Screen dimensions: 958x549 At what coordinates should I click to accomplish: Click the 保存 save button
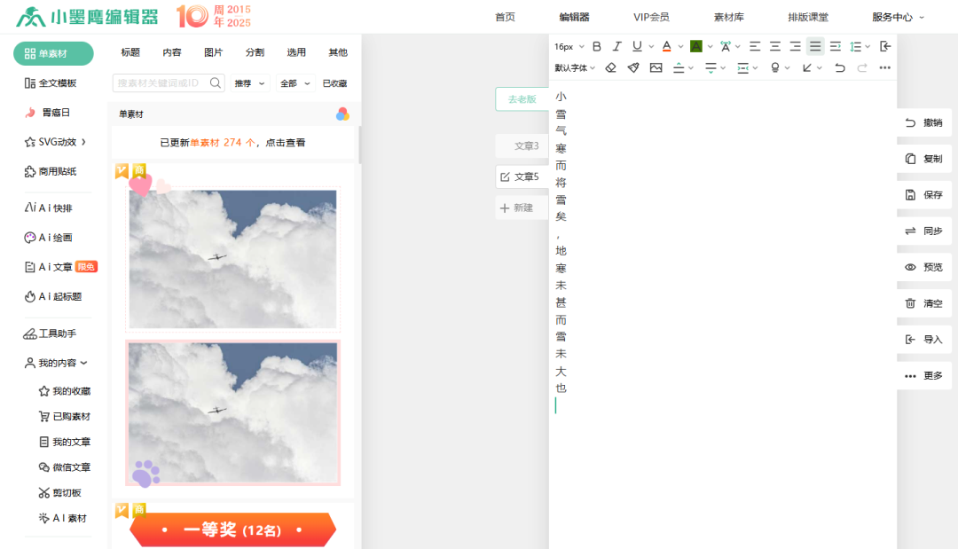[924, 195]
